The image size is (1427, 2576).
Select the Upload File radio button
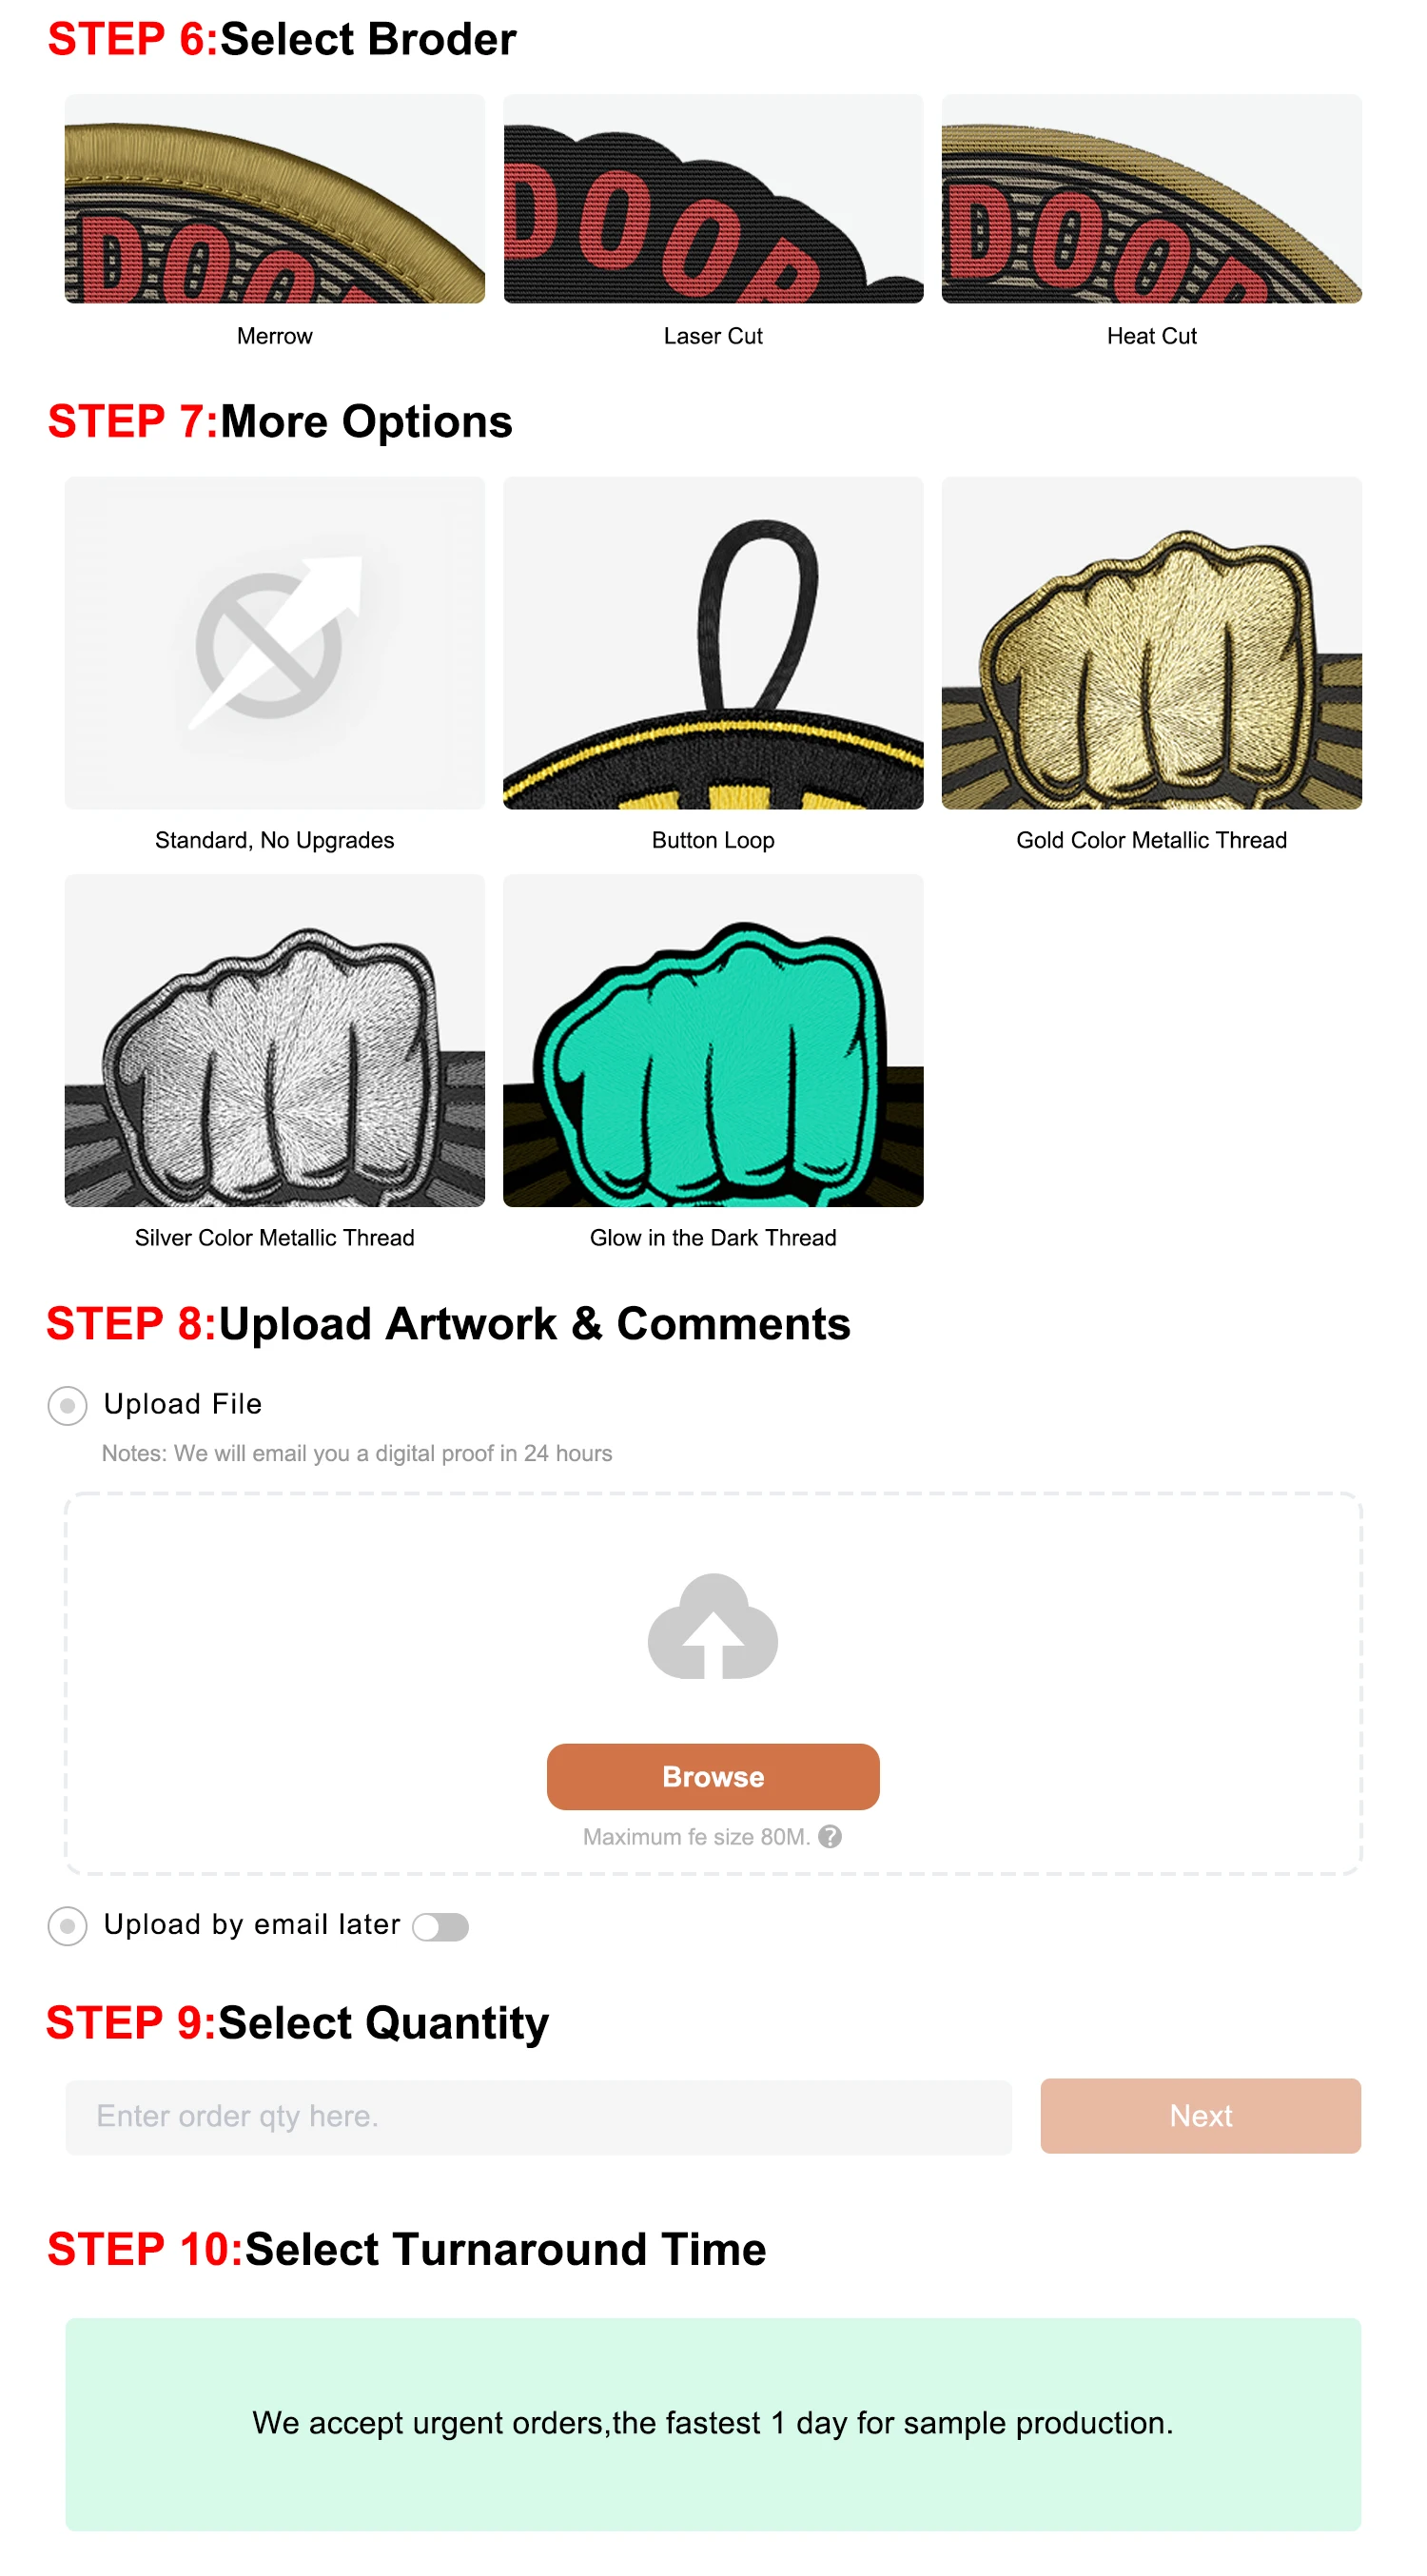point(67,1405)
